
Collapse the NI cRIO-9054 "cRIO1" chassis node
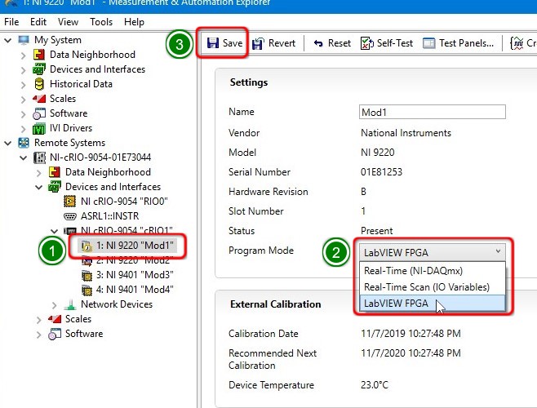click(x=54, y=231)
